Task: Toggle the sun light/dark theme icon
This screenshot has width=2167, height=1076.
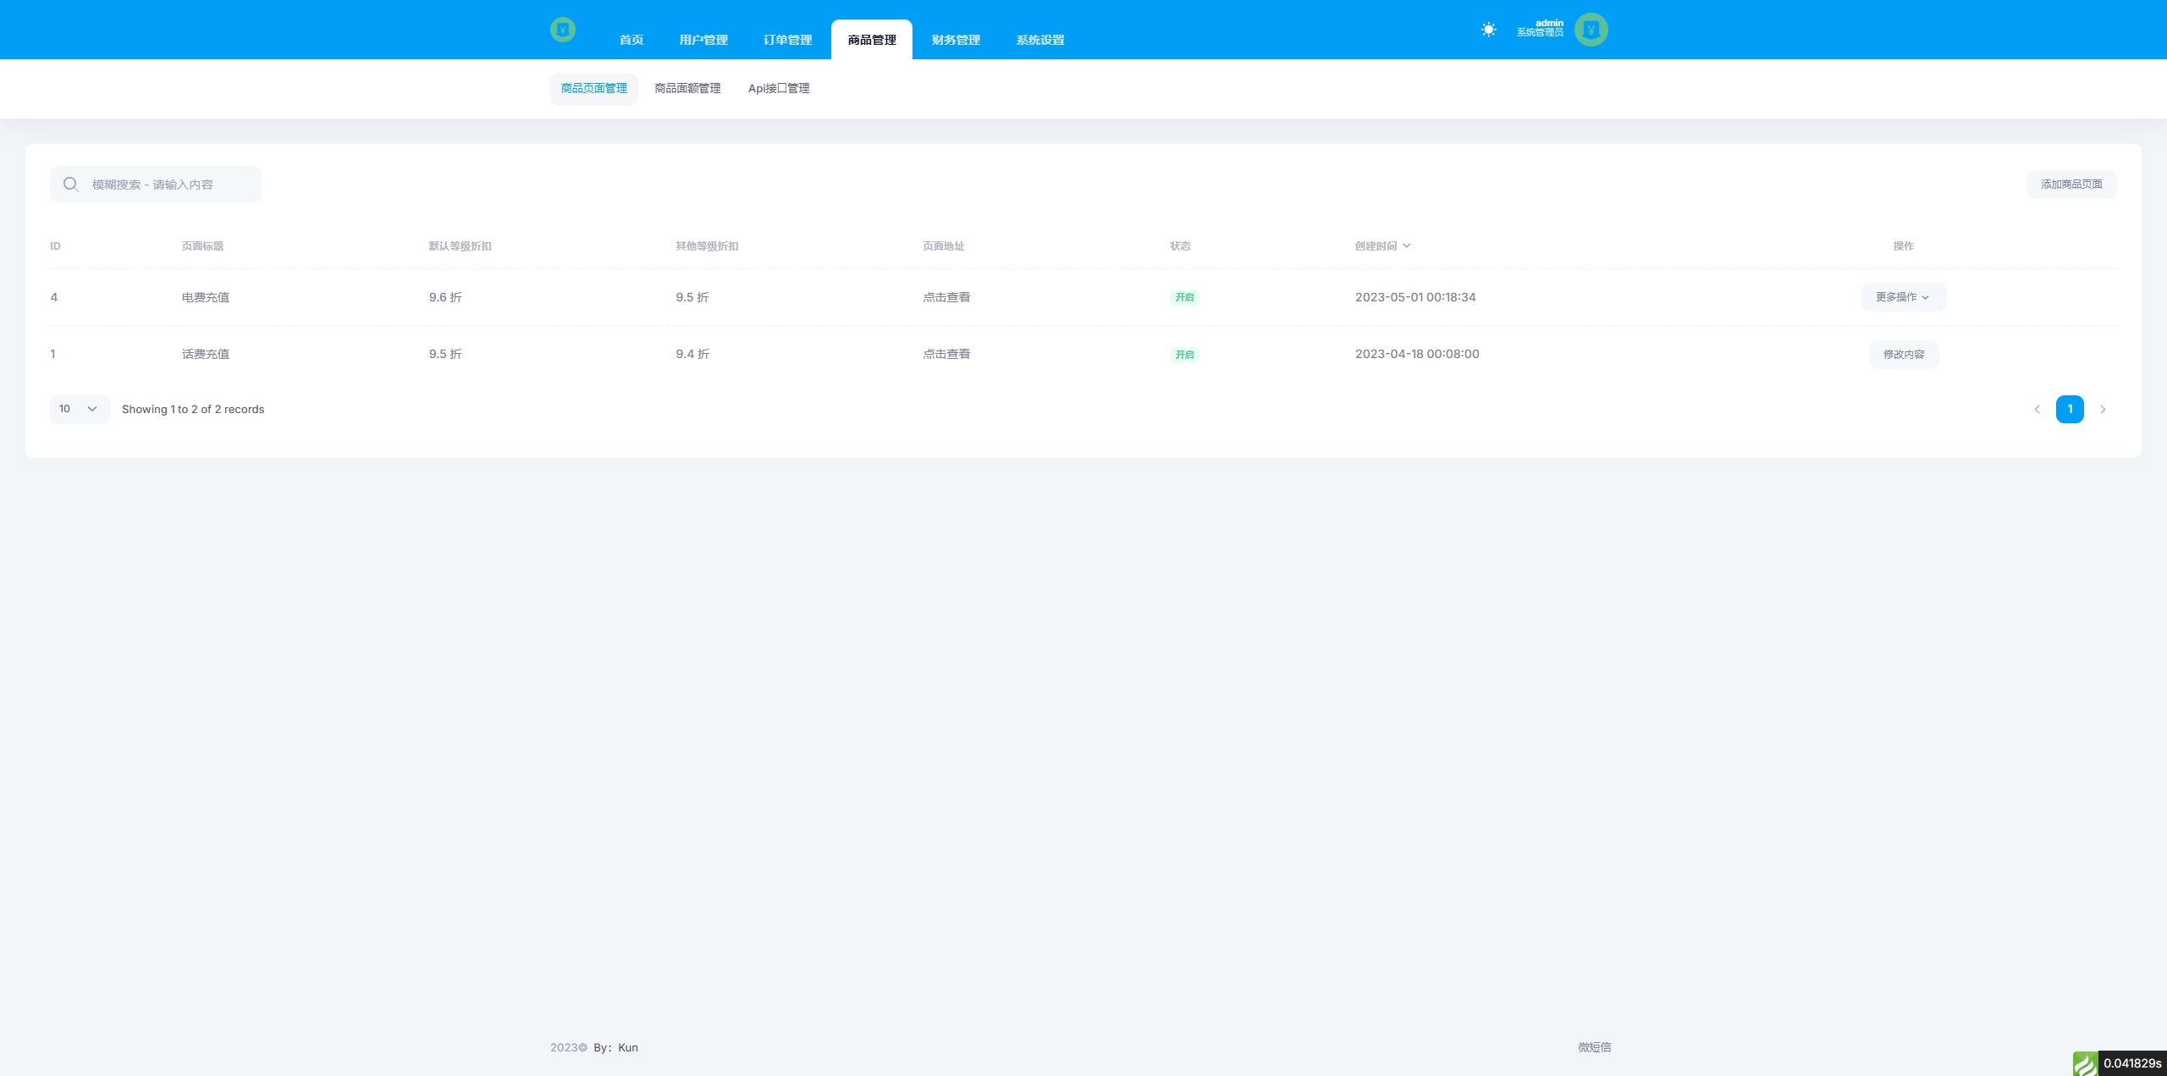Action: [x=1488, y=30]
